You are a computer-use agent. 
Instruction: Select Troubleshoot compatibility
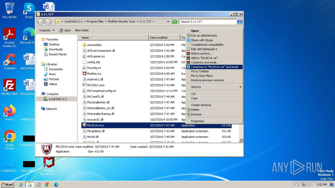tap(214, 45)
